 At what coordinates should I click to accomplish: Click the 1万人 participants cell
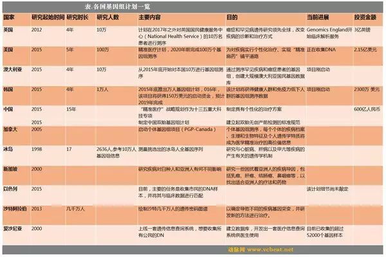[102, 89]
